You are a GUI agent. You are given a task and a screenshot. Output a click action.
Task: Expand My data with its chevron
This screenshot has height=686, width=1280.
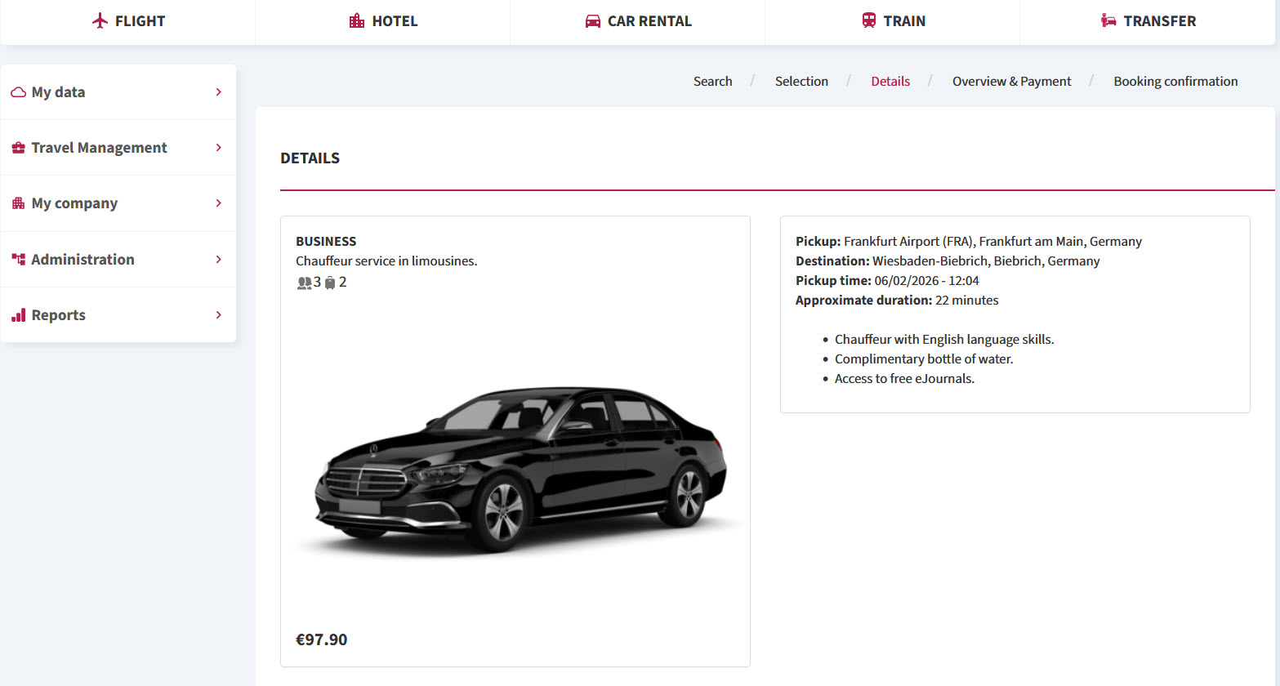218,92
